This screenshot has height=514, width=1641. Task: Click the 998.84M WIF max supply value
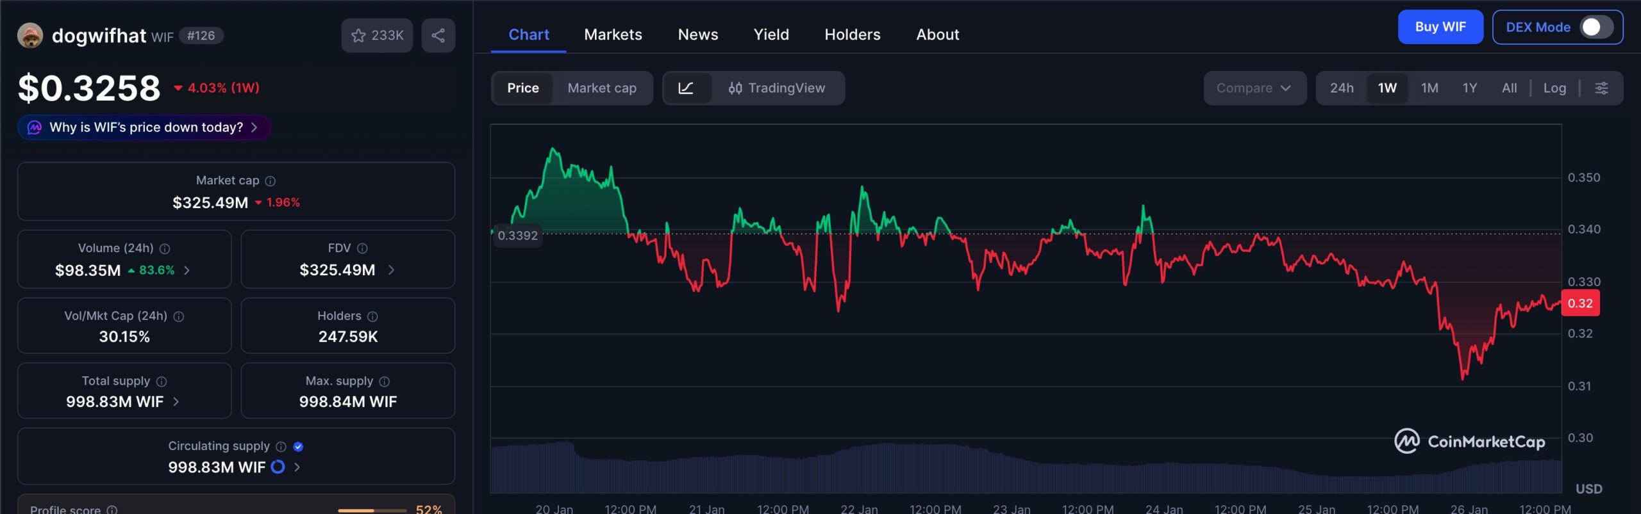coord(348,402)
